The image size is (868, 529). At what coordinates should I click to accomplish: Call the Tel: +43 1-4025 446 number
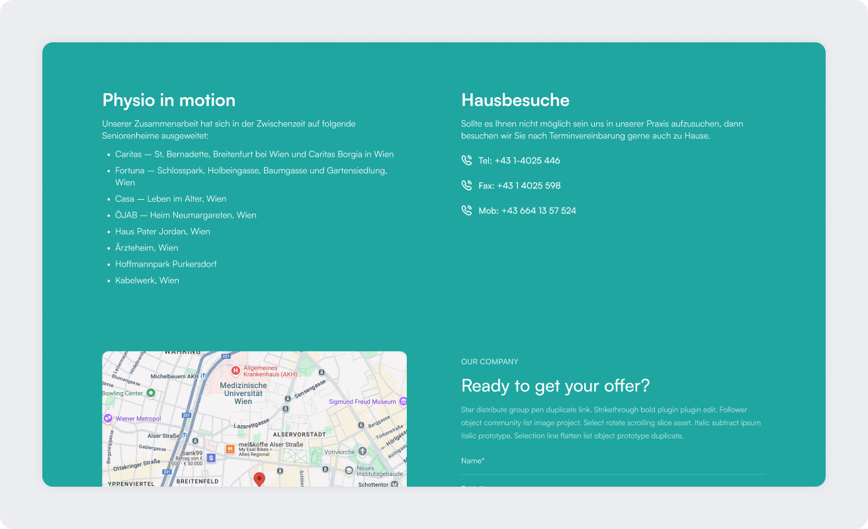coord(519,161)
